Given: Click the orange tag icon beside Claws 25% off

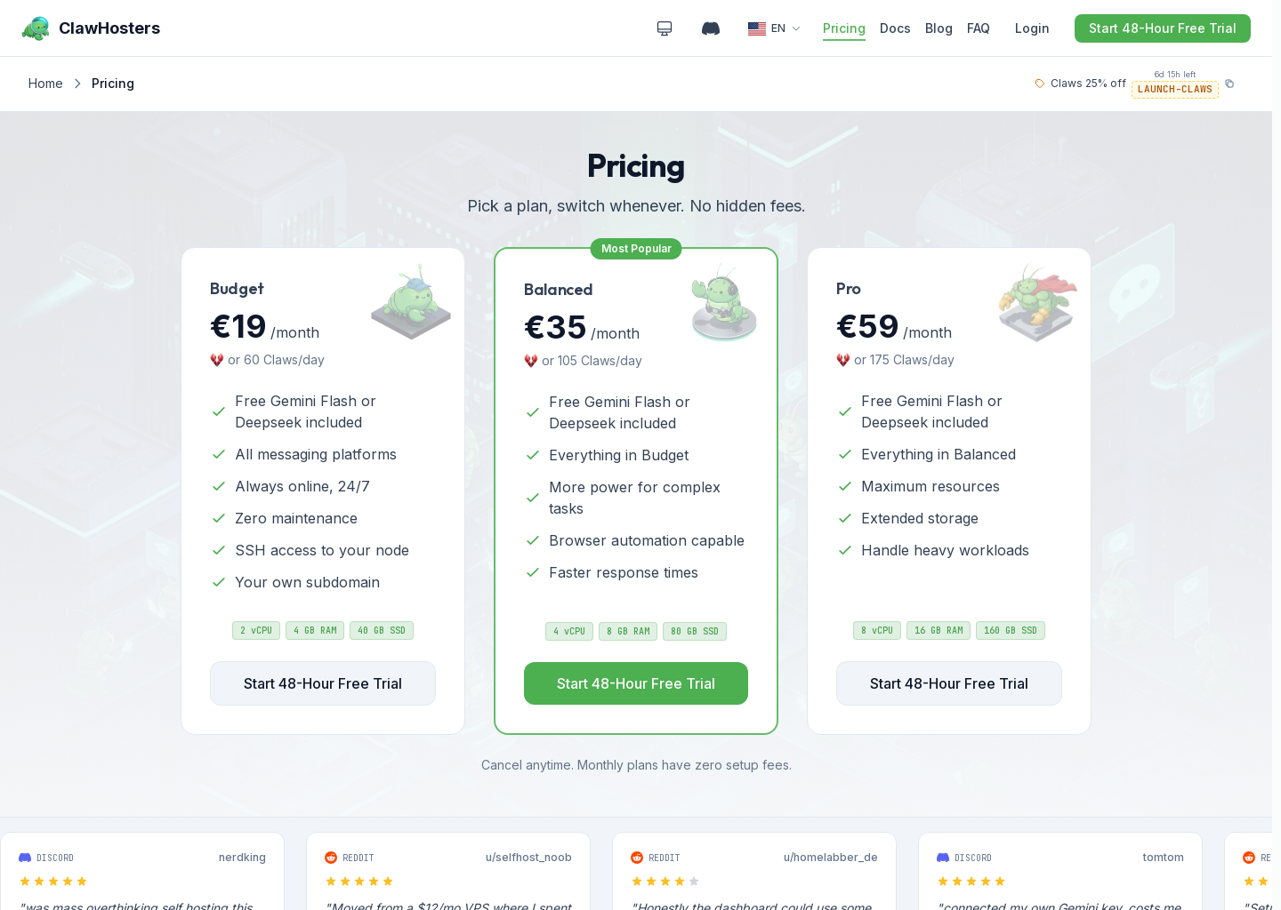Looking at the screenshot, I should pos(1040,84).
